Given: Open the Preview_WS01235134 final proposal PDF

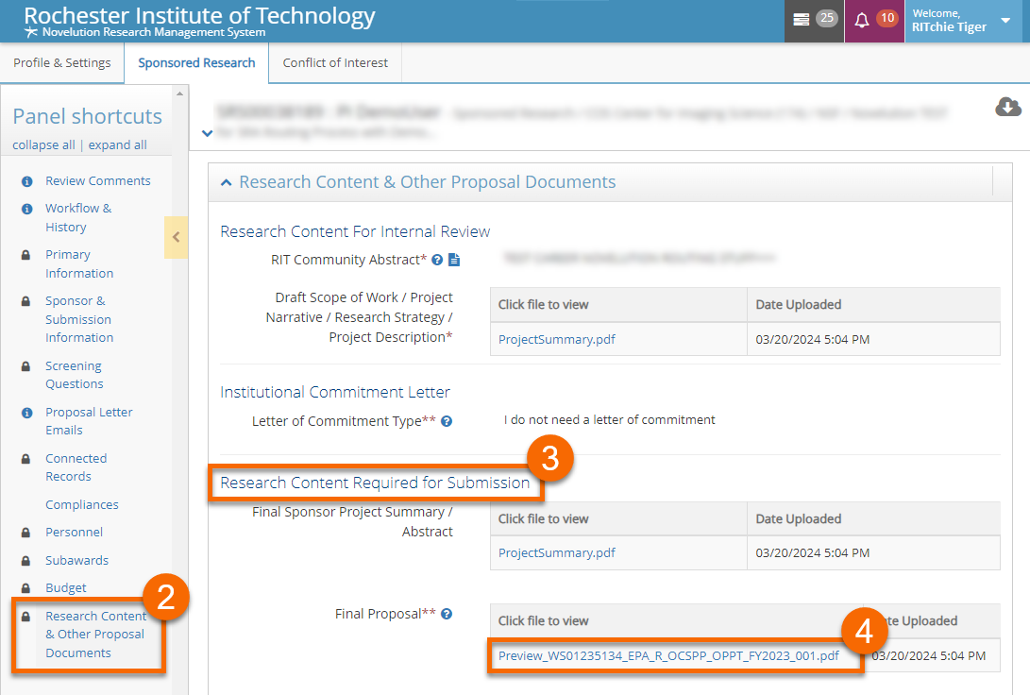Looking at the screenshot, I should click(668, 656).
